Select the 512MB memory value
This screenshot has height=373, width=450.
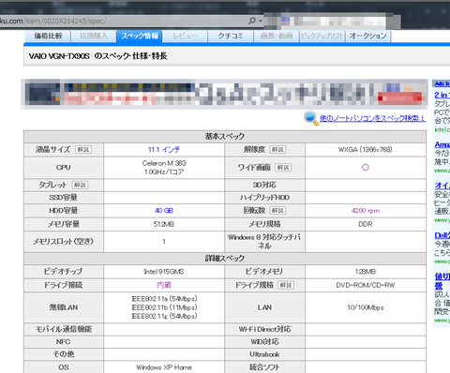[164, 224]
